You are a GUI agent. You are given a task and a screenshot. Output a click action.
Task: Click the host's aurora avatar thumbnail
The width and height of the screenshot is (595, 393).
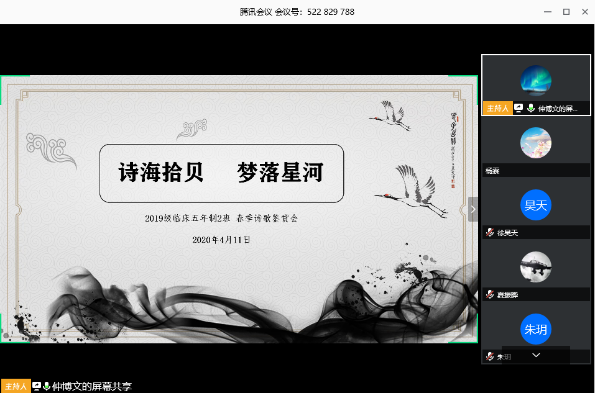(x=535, y=81)
